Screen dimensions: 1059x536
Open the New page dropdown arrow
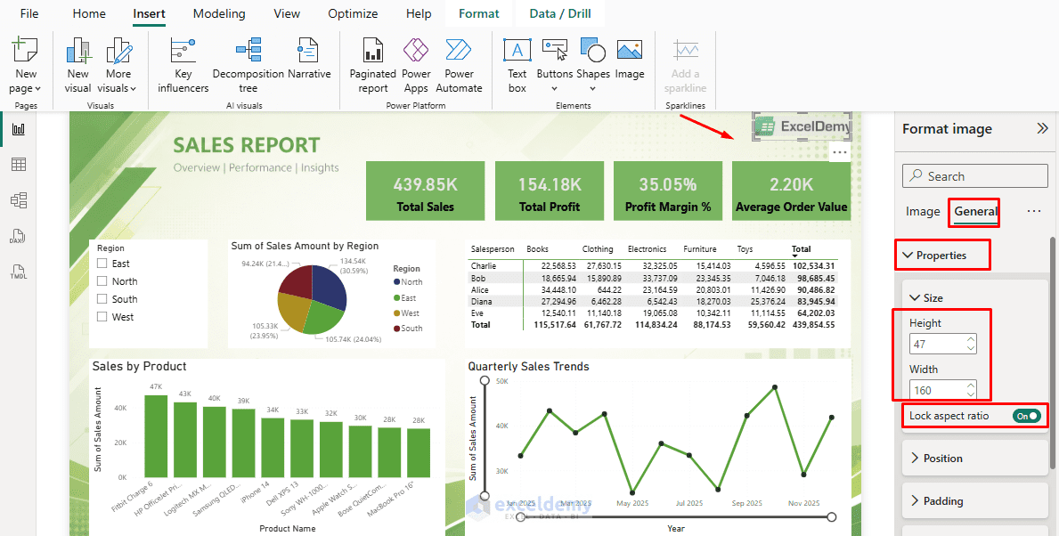[37, 88]
